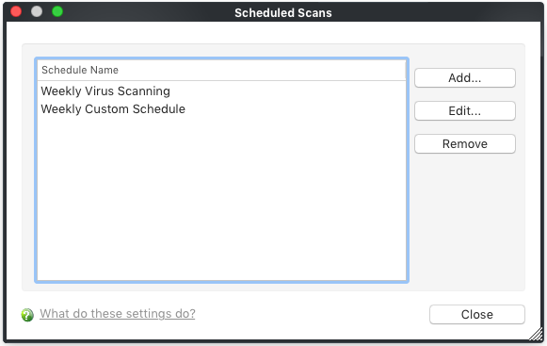Click Remove to delete a schedule
547x346 pixels.
465,143
